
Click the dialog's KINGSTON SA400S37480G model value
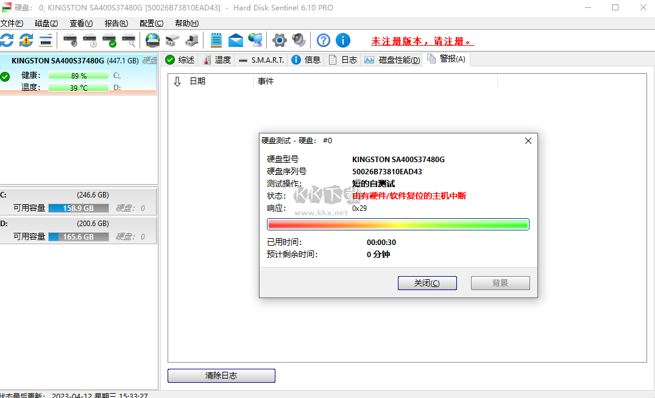[x=398, y=160]
